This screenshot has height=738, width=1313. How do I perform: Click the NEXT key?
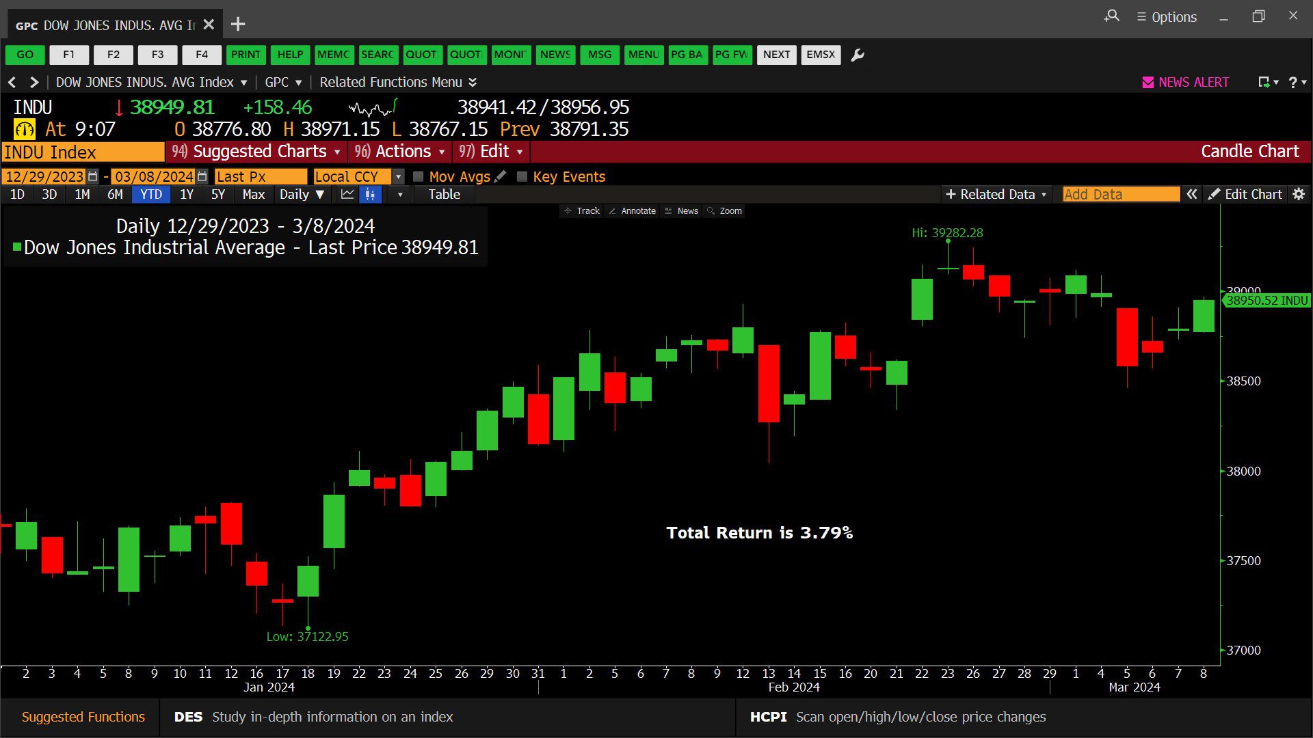point(777,55)
